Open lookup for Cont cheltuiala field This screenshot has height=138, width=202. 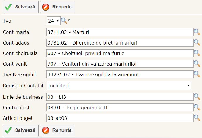pos(197,53)
